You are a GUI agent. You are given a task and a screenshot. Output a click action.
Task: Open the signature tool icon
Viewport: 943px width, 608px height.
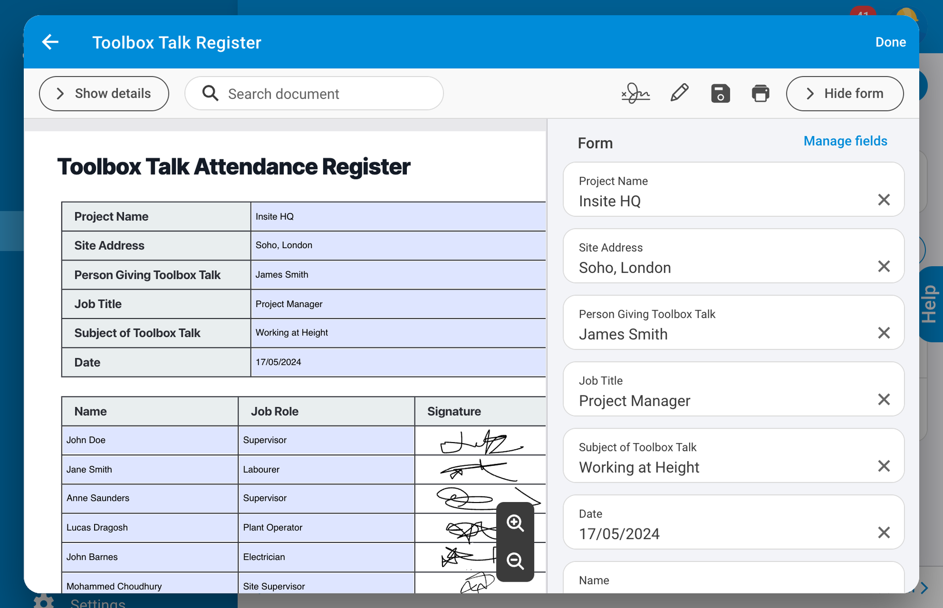635,94
